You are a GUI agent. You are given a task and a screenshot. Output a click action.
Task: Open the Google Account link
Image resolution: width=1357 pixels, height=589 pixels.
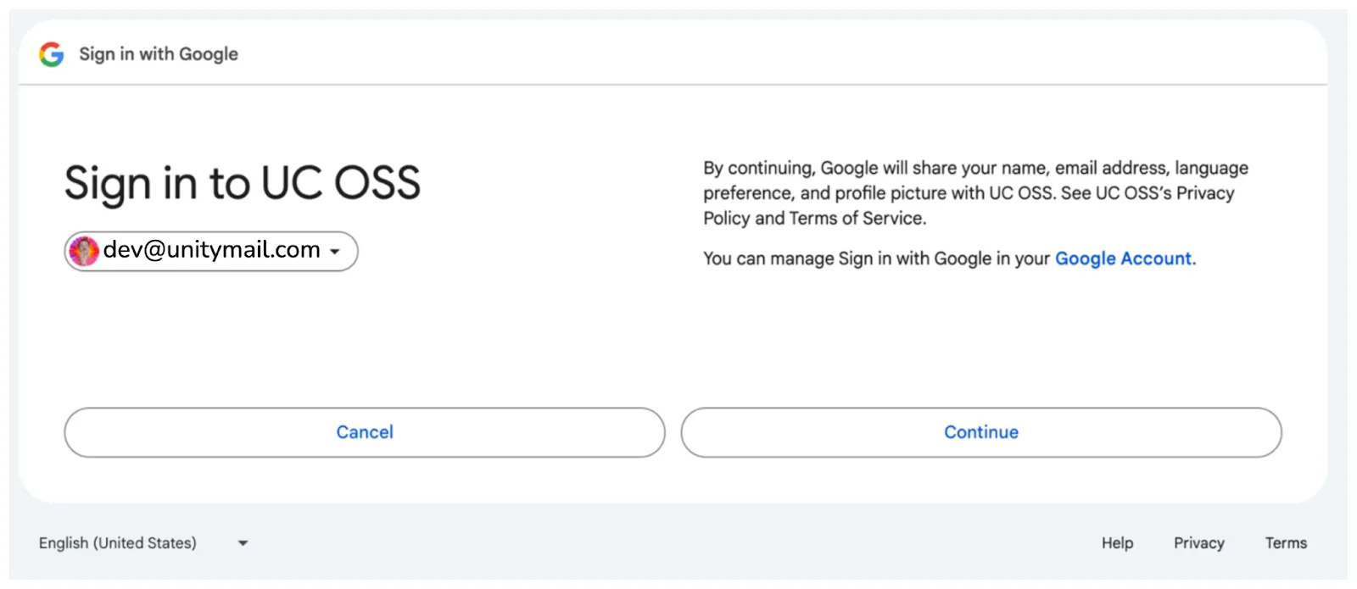coord(1123,258)
